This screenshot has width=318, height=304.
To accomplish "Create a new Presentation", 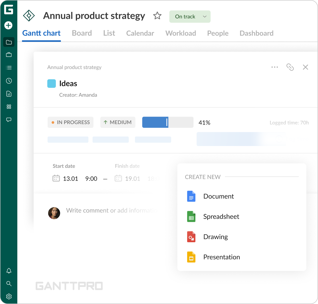I will [x=221, y=257].
